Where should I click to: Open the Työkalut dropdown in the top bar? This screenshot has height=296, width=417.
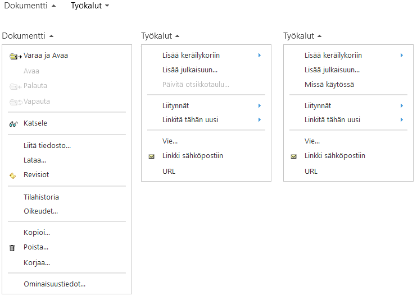point(90,6)
